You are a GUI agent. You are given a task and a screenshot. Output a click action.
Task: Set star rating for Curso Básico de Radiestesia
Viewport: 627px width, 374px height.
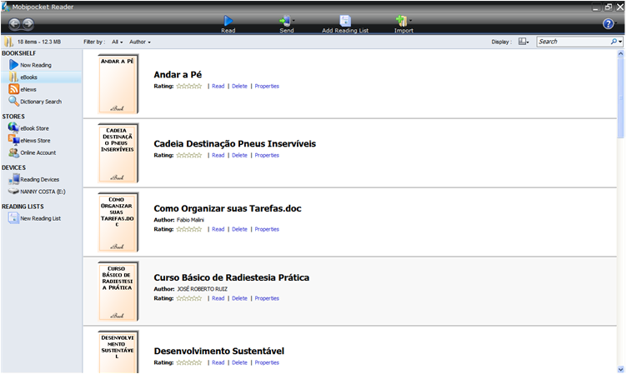pos(189,298)
